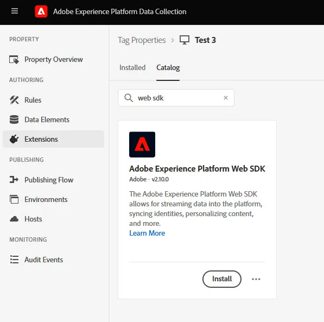Click the Extensions plug icon

coord(14,139)
